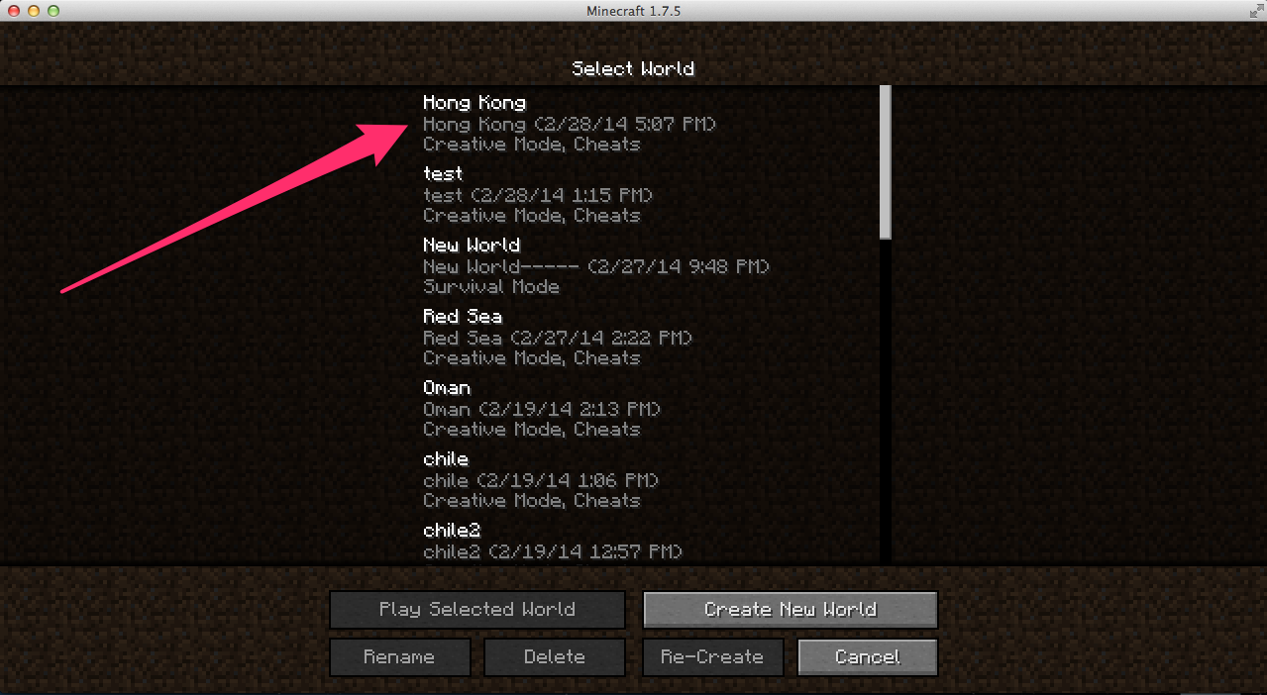1267x695 pixels.
Task: Click the Rename button
Action: [x=399, y=657]
